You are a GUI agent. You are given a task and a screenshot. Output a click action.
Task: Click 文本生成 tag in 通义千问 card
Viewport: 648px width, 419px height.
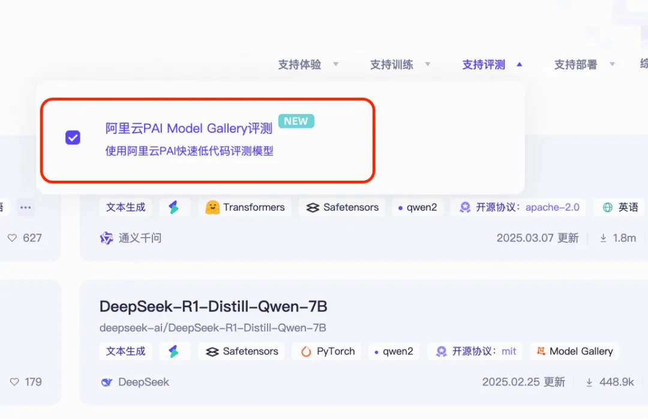pos(125,207)
